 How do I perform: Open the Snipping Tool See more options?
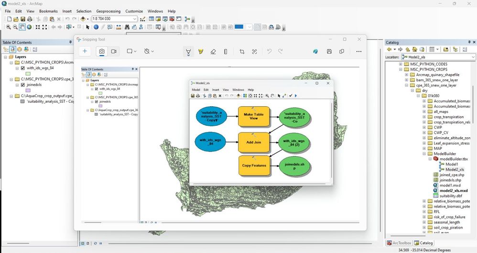coord(358,52)
